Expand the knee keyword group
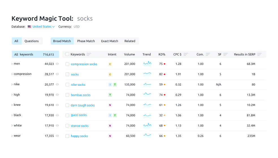The height and width of the screenshot is (158, 278). (x=12, y=105)
